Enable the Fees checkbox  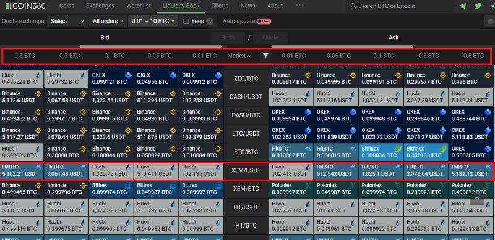coord(186,22)
